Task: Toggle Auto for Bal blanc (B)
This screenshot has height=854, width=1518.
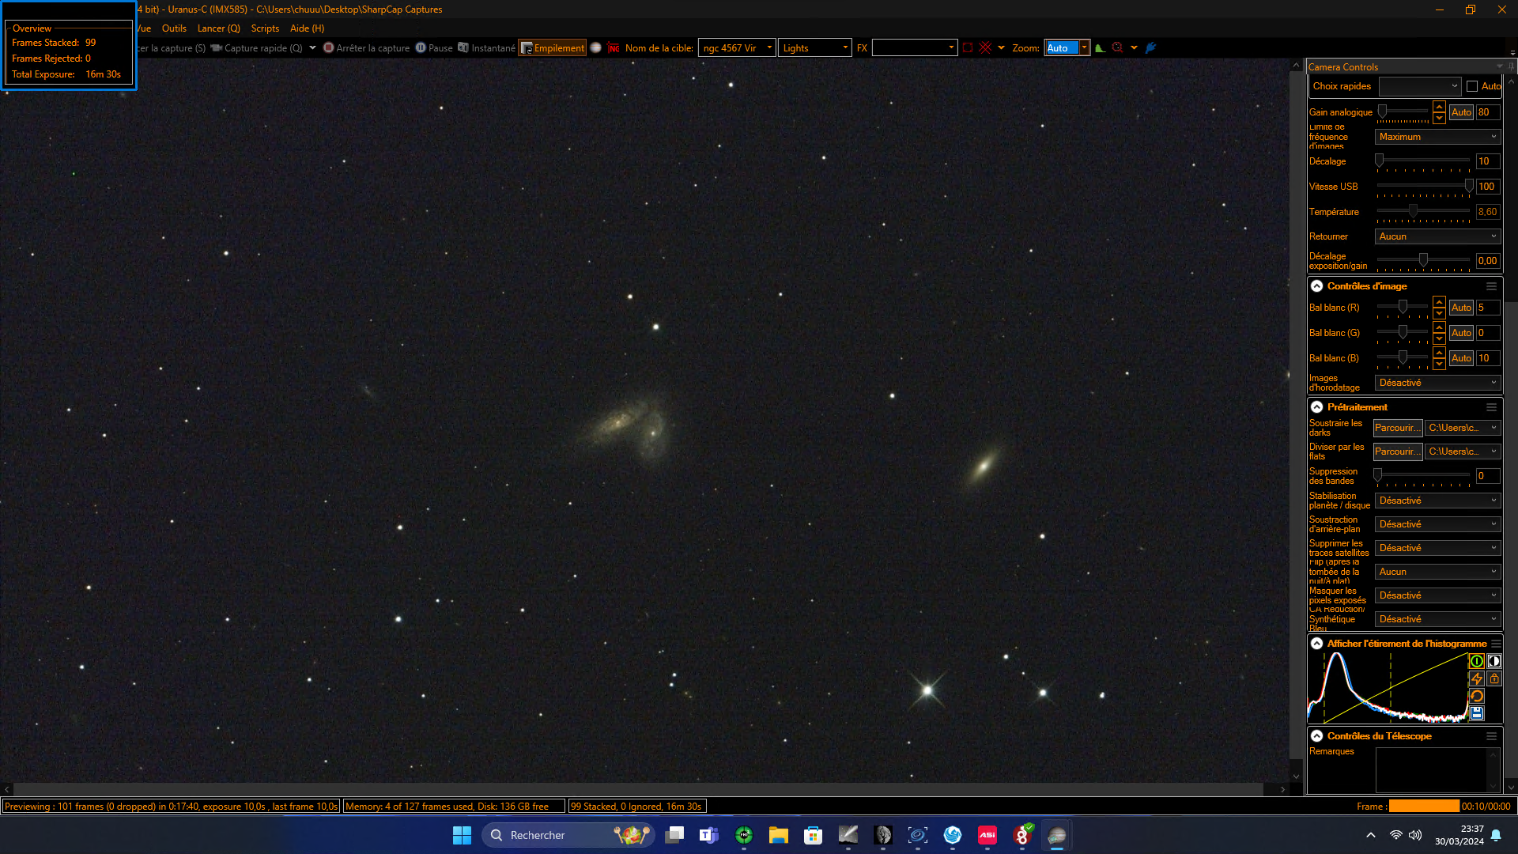Action: pos(1461,359)
